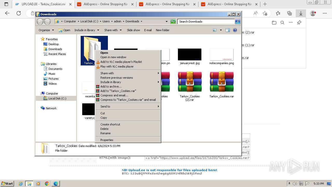Select Downloads in the navigation pane
The image size is (332, 187).
pos(55,49)
